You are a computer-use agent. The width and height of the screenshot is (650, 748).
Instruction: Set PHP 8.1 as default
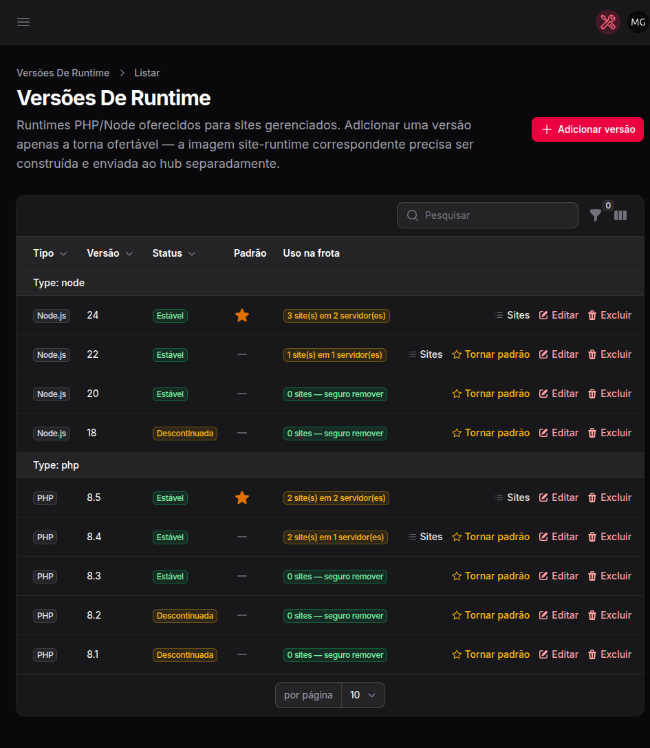click(490, 654)
